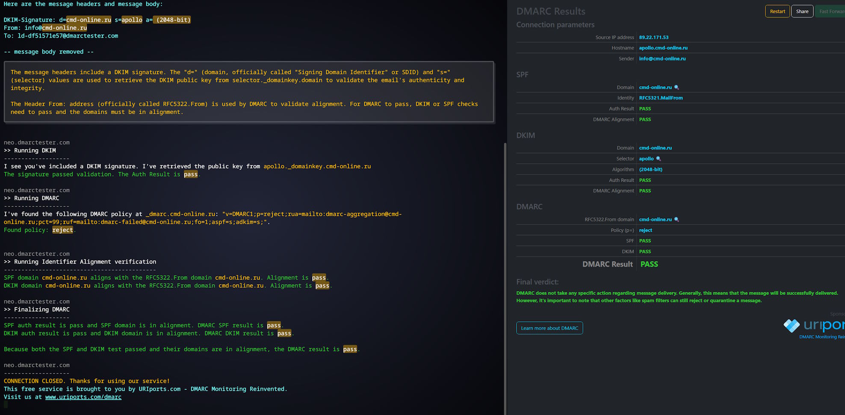Screen dimensions: 845x415
Task: Click the DMARC policy reject value
Action: pos(645,230)
